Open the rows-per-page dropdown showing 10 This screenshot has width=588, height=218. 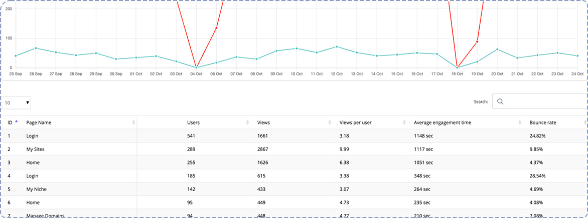[x=17, y=102]
